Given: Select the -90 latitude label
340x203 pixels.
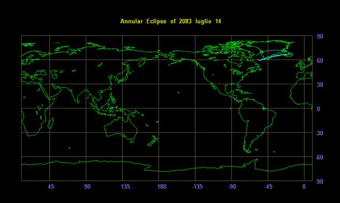Looking at the screenshot, I should pos(319,182).
